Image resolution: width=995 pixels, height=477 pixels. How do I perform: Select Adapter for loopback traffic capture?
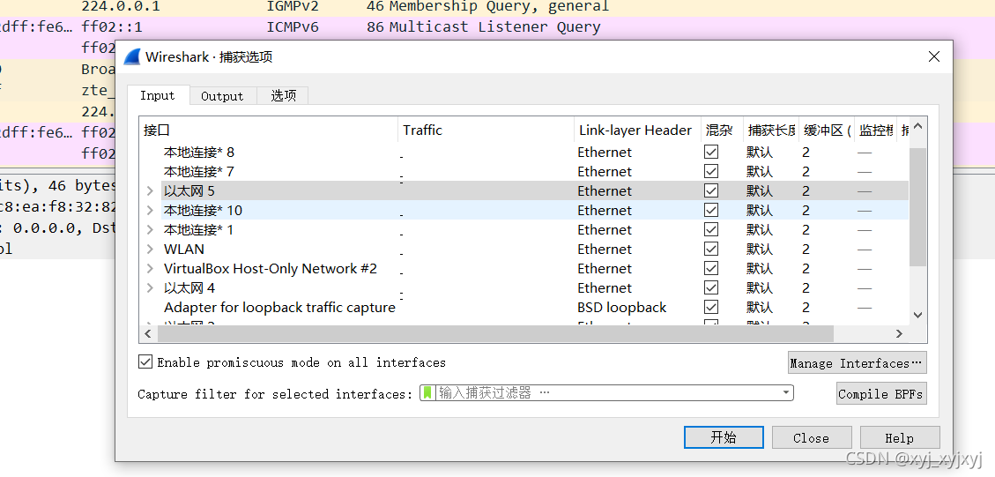pyautogui.click(x=279, y=308)
